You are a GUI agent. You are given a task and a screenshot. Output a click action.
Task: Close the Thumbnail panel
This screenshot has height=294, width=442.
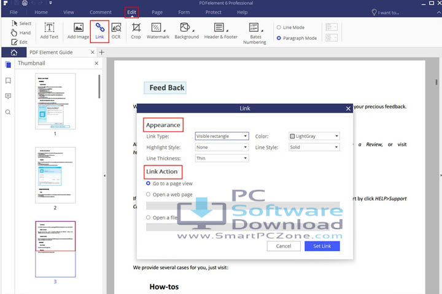(96, 63)
